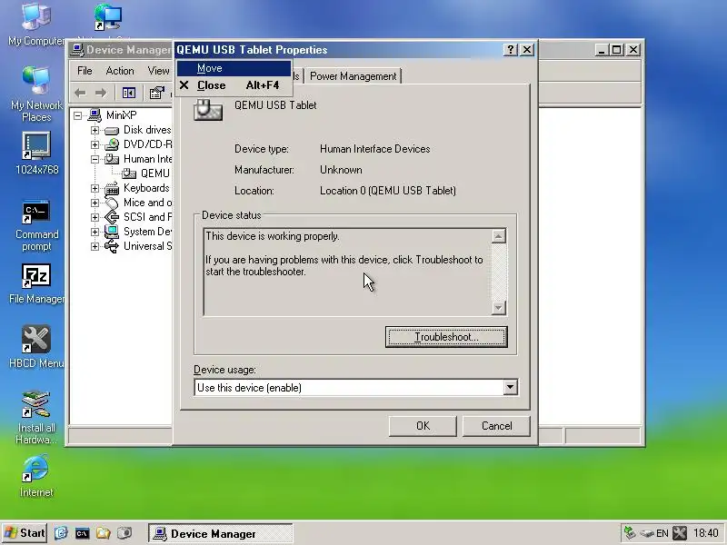727x545 pixels.
Task: Expand the Keyboards node
Action: pyautogui.click(x=95, y=188)
